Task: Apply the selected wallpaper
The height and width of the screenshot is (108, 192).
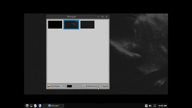Action: point(104,86)
